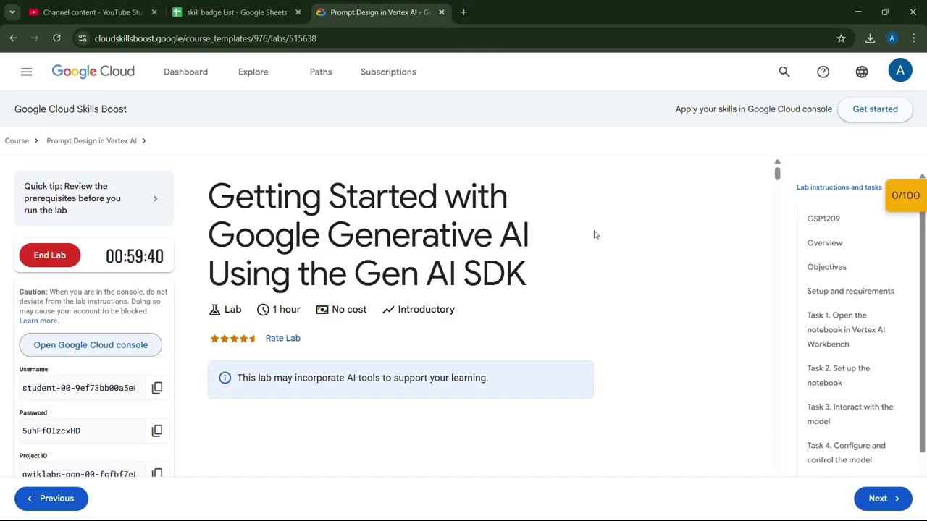Open the tab search dropdown arrow
Image resolution: width=927 pixels, height=521 pixels.
(12, 12)
